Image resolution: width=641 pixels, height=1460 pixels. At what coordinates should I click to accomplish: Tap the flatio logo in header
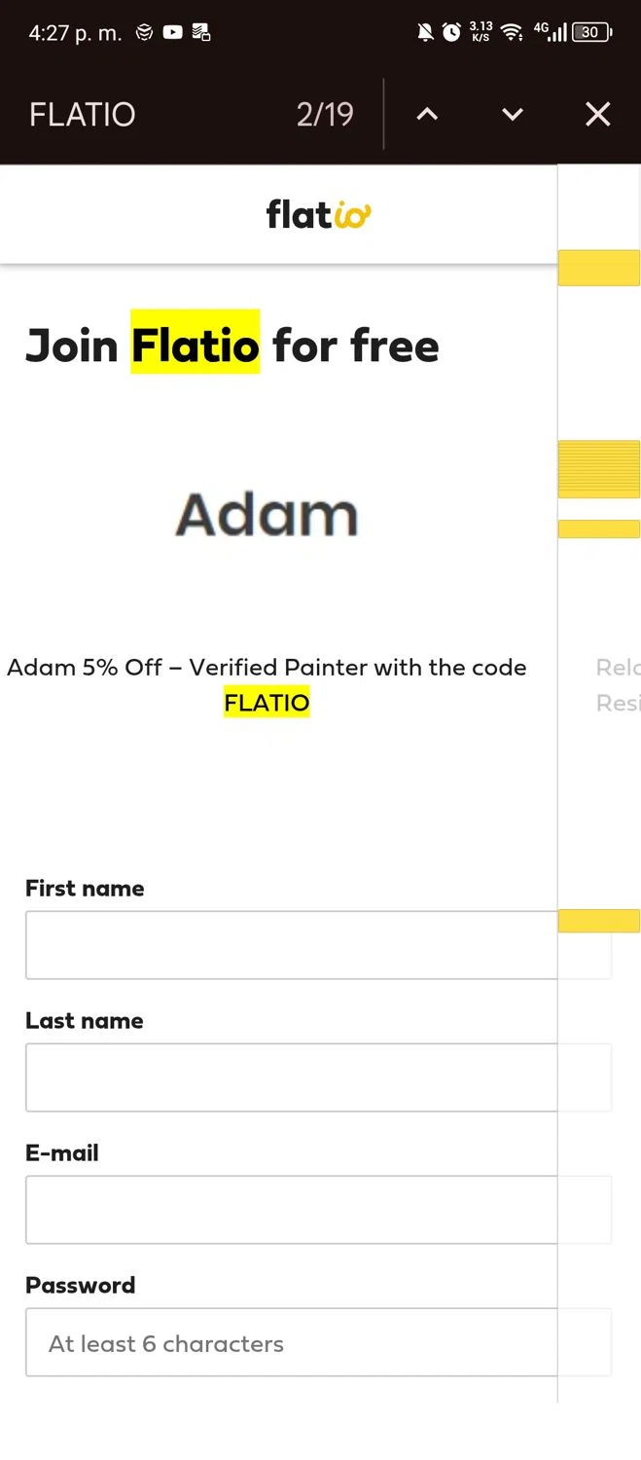[x=319, y=214]
